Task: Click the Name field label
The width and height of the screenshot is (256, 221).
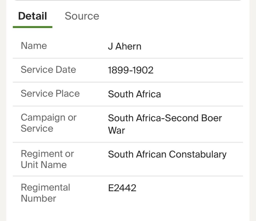Action: [x=34, y=46]
